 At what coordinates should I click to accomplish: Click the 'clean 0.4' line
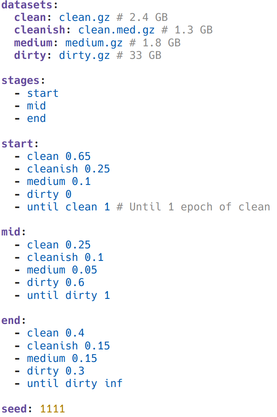tap(56, 333)
